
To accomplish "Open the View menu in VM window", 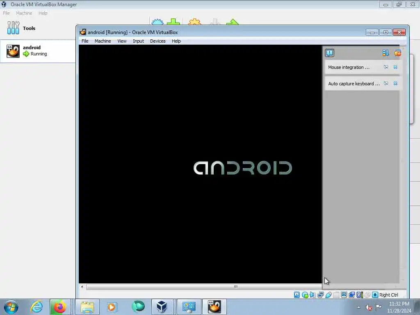I will click(122, 41).
